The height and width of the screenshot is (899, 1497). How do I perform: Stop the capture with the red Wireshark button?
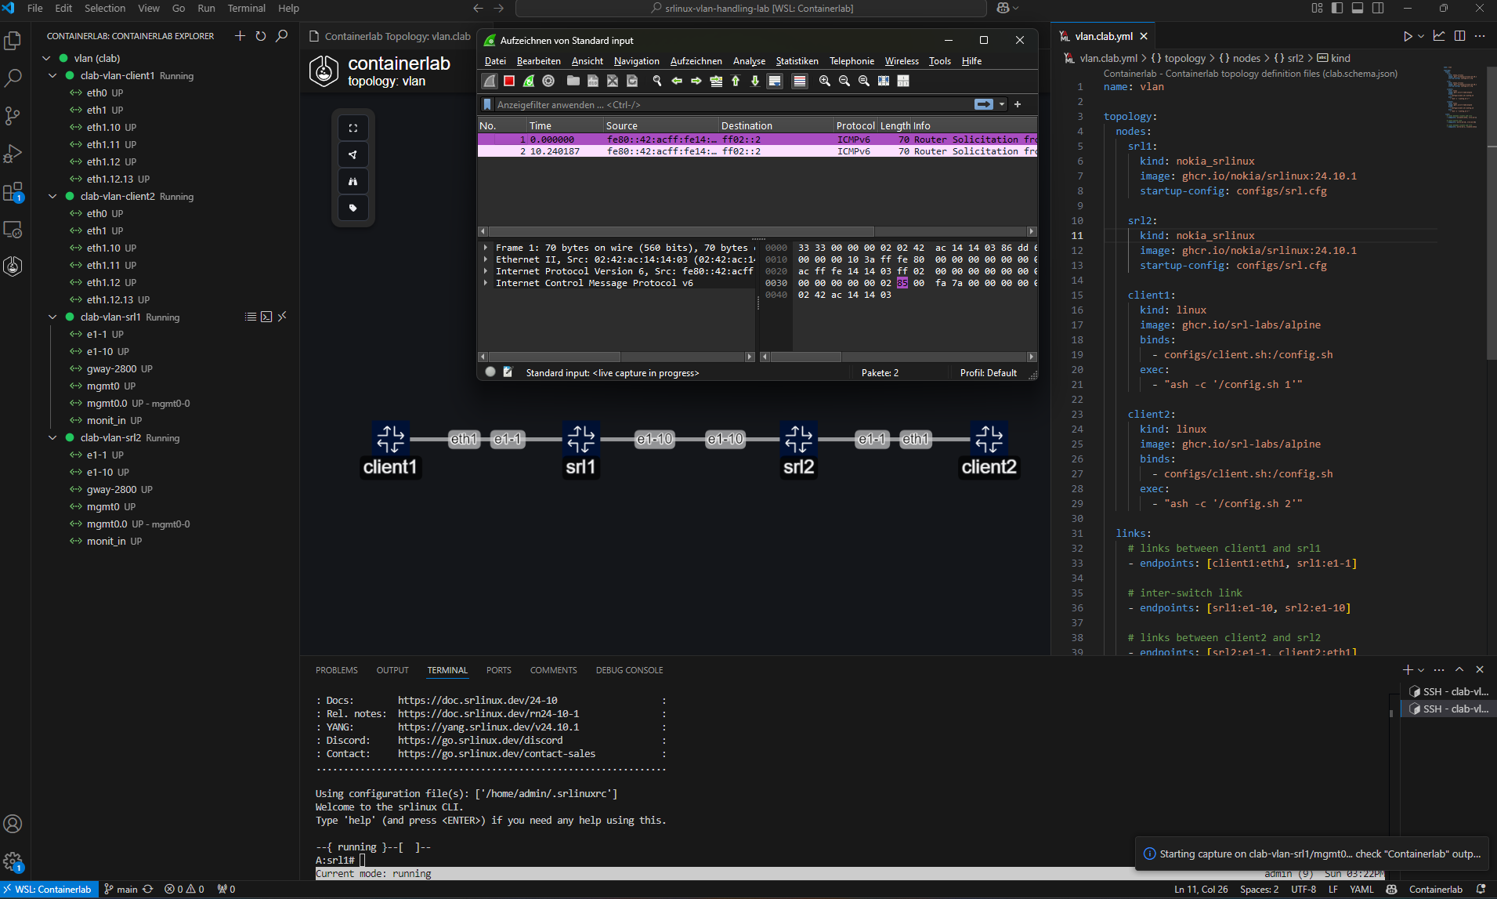pyautogui.click(x=509, y=81)
